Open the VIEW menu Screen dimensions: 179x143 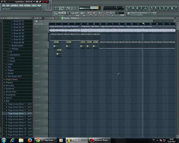pos(21,6)
